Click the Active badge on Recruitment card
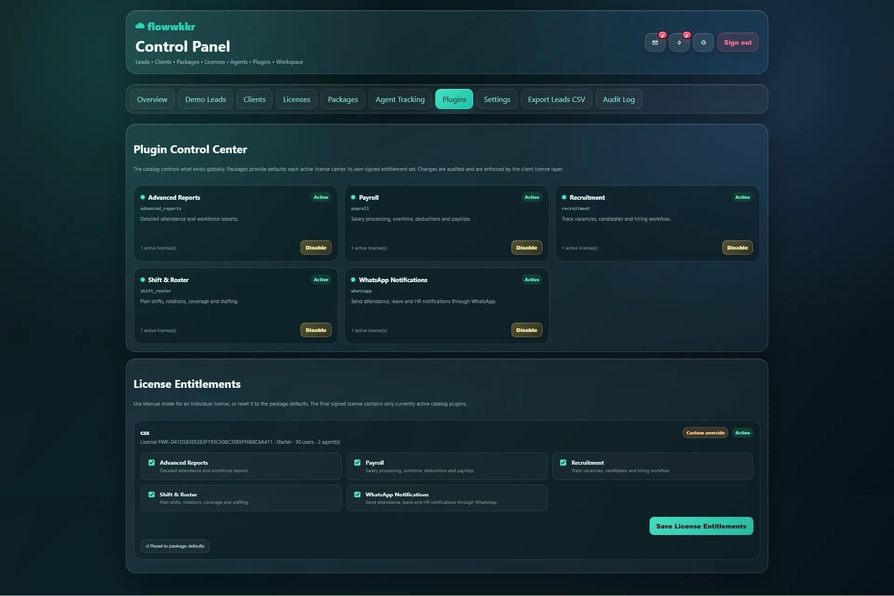 pyautogui.click(x=742, y=197)
